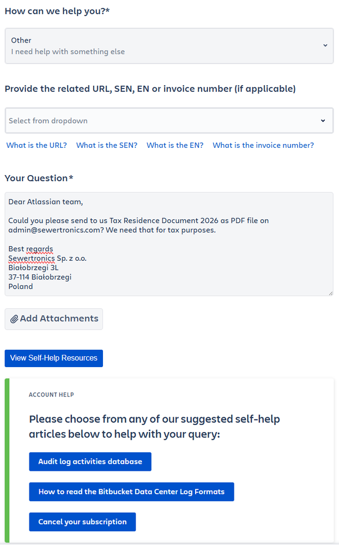Click the "Dear Atlassian team," greeting line
This screenshot has height=545, width=339.
[45, 202]
